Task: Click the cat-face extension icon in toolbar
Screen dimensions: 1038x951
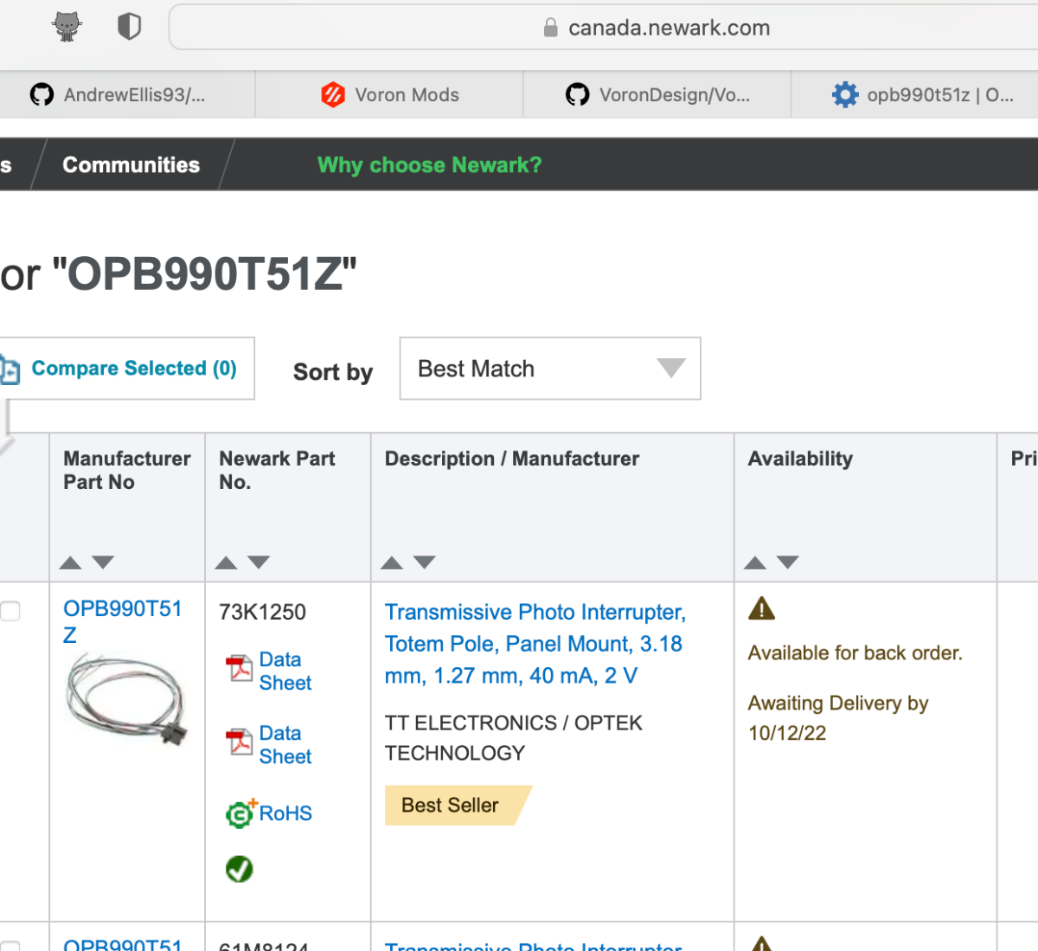Action: click(x=67, y=27)
